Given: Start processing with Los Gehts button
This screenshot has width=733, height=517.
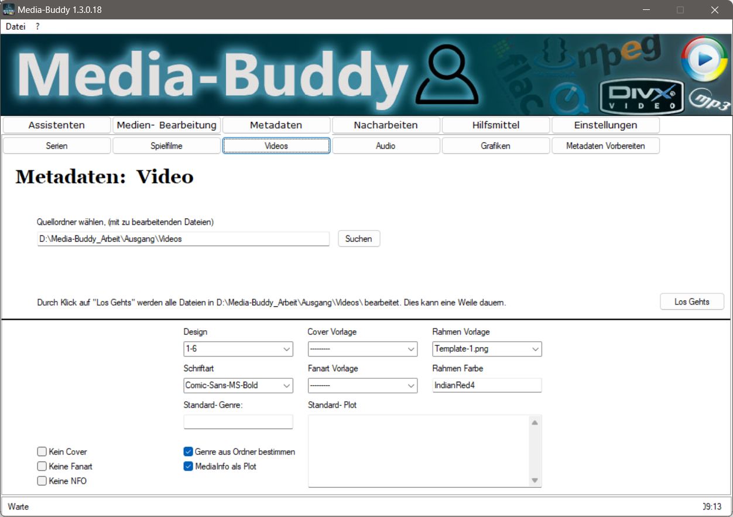Looking at the screenshot, I should tap(692, 302).
